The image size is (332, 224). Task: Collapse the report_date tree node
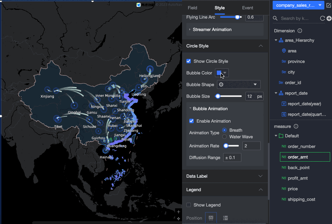(276, 93)
